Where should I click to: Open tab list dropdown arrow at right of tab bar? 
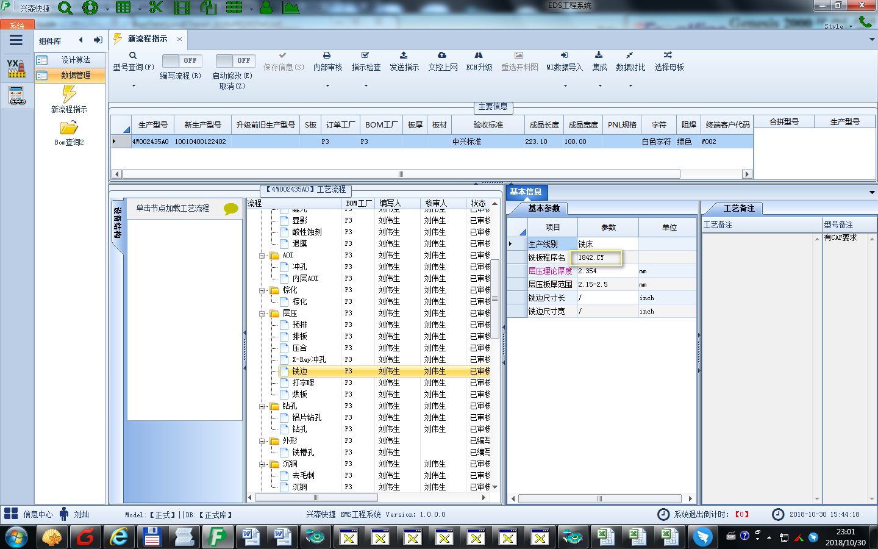click(872, 40)
